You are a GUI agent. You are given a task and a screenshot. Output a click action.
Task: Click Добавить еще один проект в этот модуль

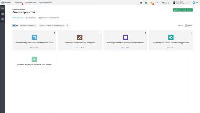[34, 65]
